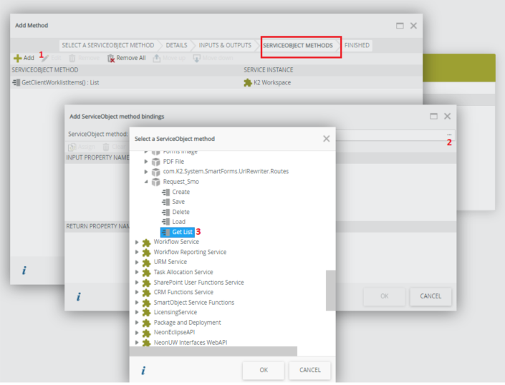Click the Remove All toolbar icon
This screenshot has height=385, width=505.
[111, 58]
